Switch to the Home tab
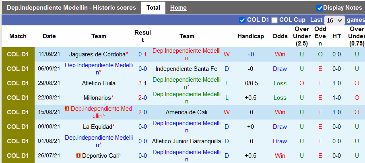The width and height of the screenshot is (365, 163). pyautogui.click(x=178, y=8)
